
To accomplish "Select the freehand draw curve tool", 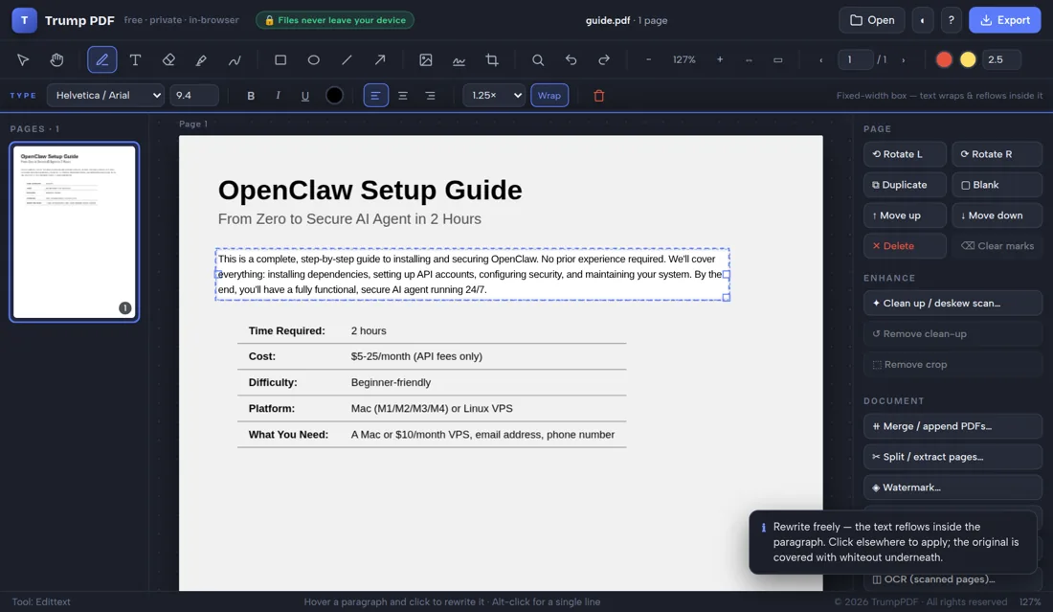I will (235, 59).
